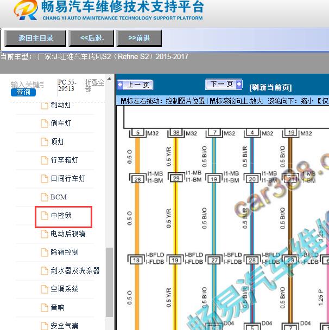Click left arrow icon on 上一页
This screenshot has height=330, width=329.
120,85
